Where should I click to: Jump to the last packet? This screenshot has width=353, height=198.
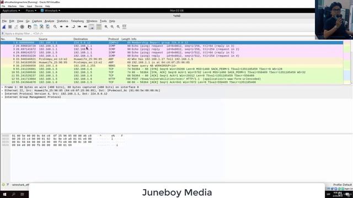tap(85, 27)
